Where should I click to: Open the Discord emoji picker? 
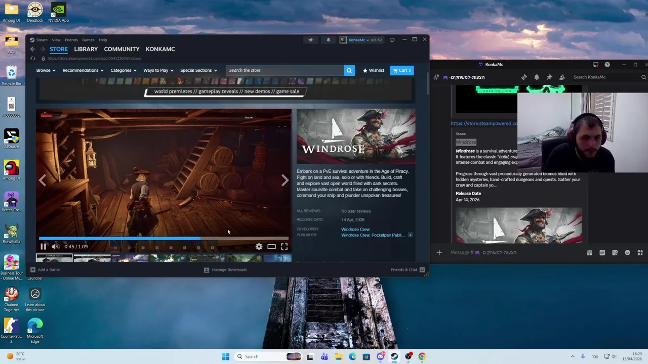pos(627,252)
